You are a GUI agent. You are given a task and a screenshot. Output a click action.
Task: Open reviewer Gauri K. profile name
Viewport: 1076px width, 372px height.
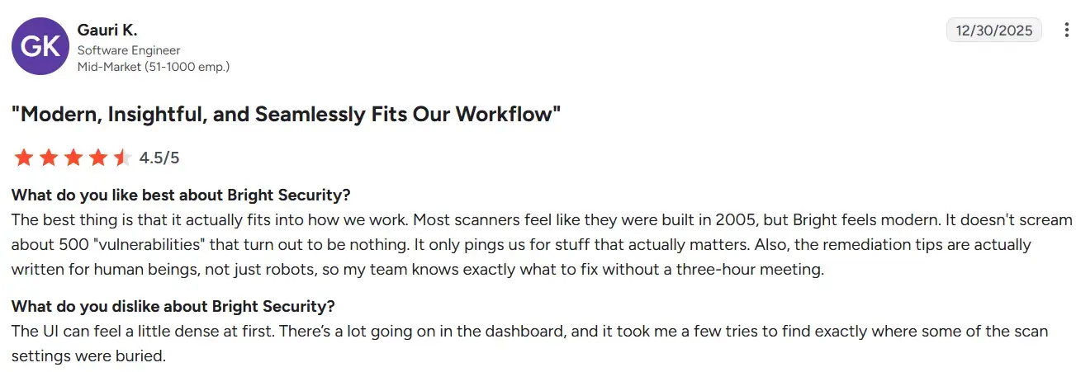tap(107, 30)
